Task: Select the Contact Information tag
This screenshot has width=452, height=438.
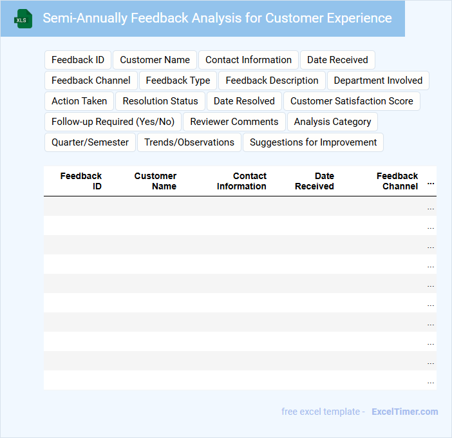Action: coord(249,60)
